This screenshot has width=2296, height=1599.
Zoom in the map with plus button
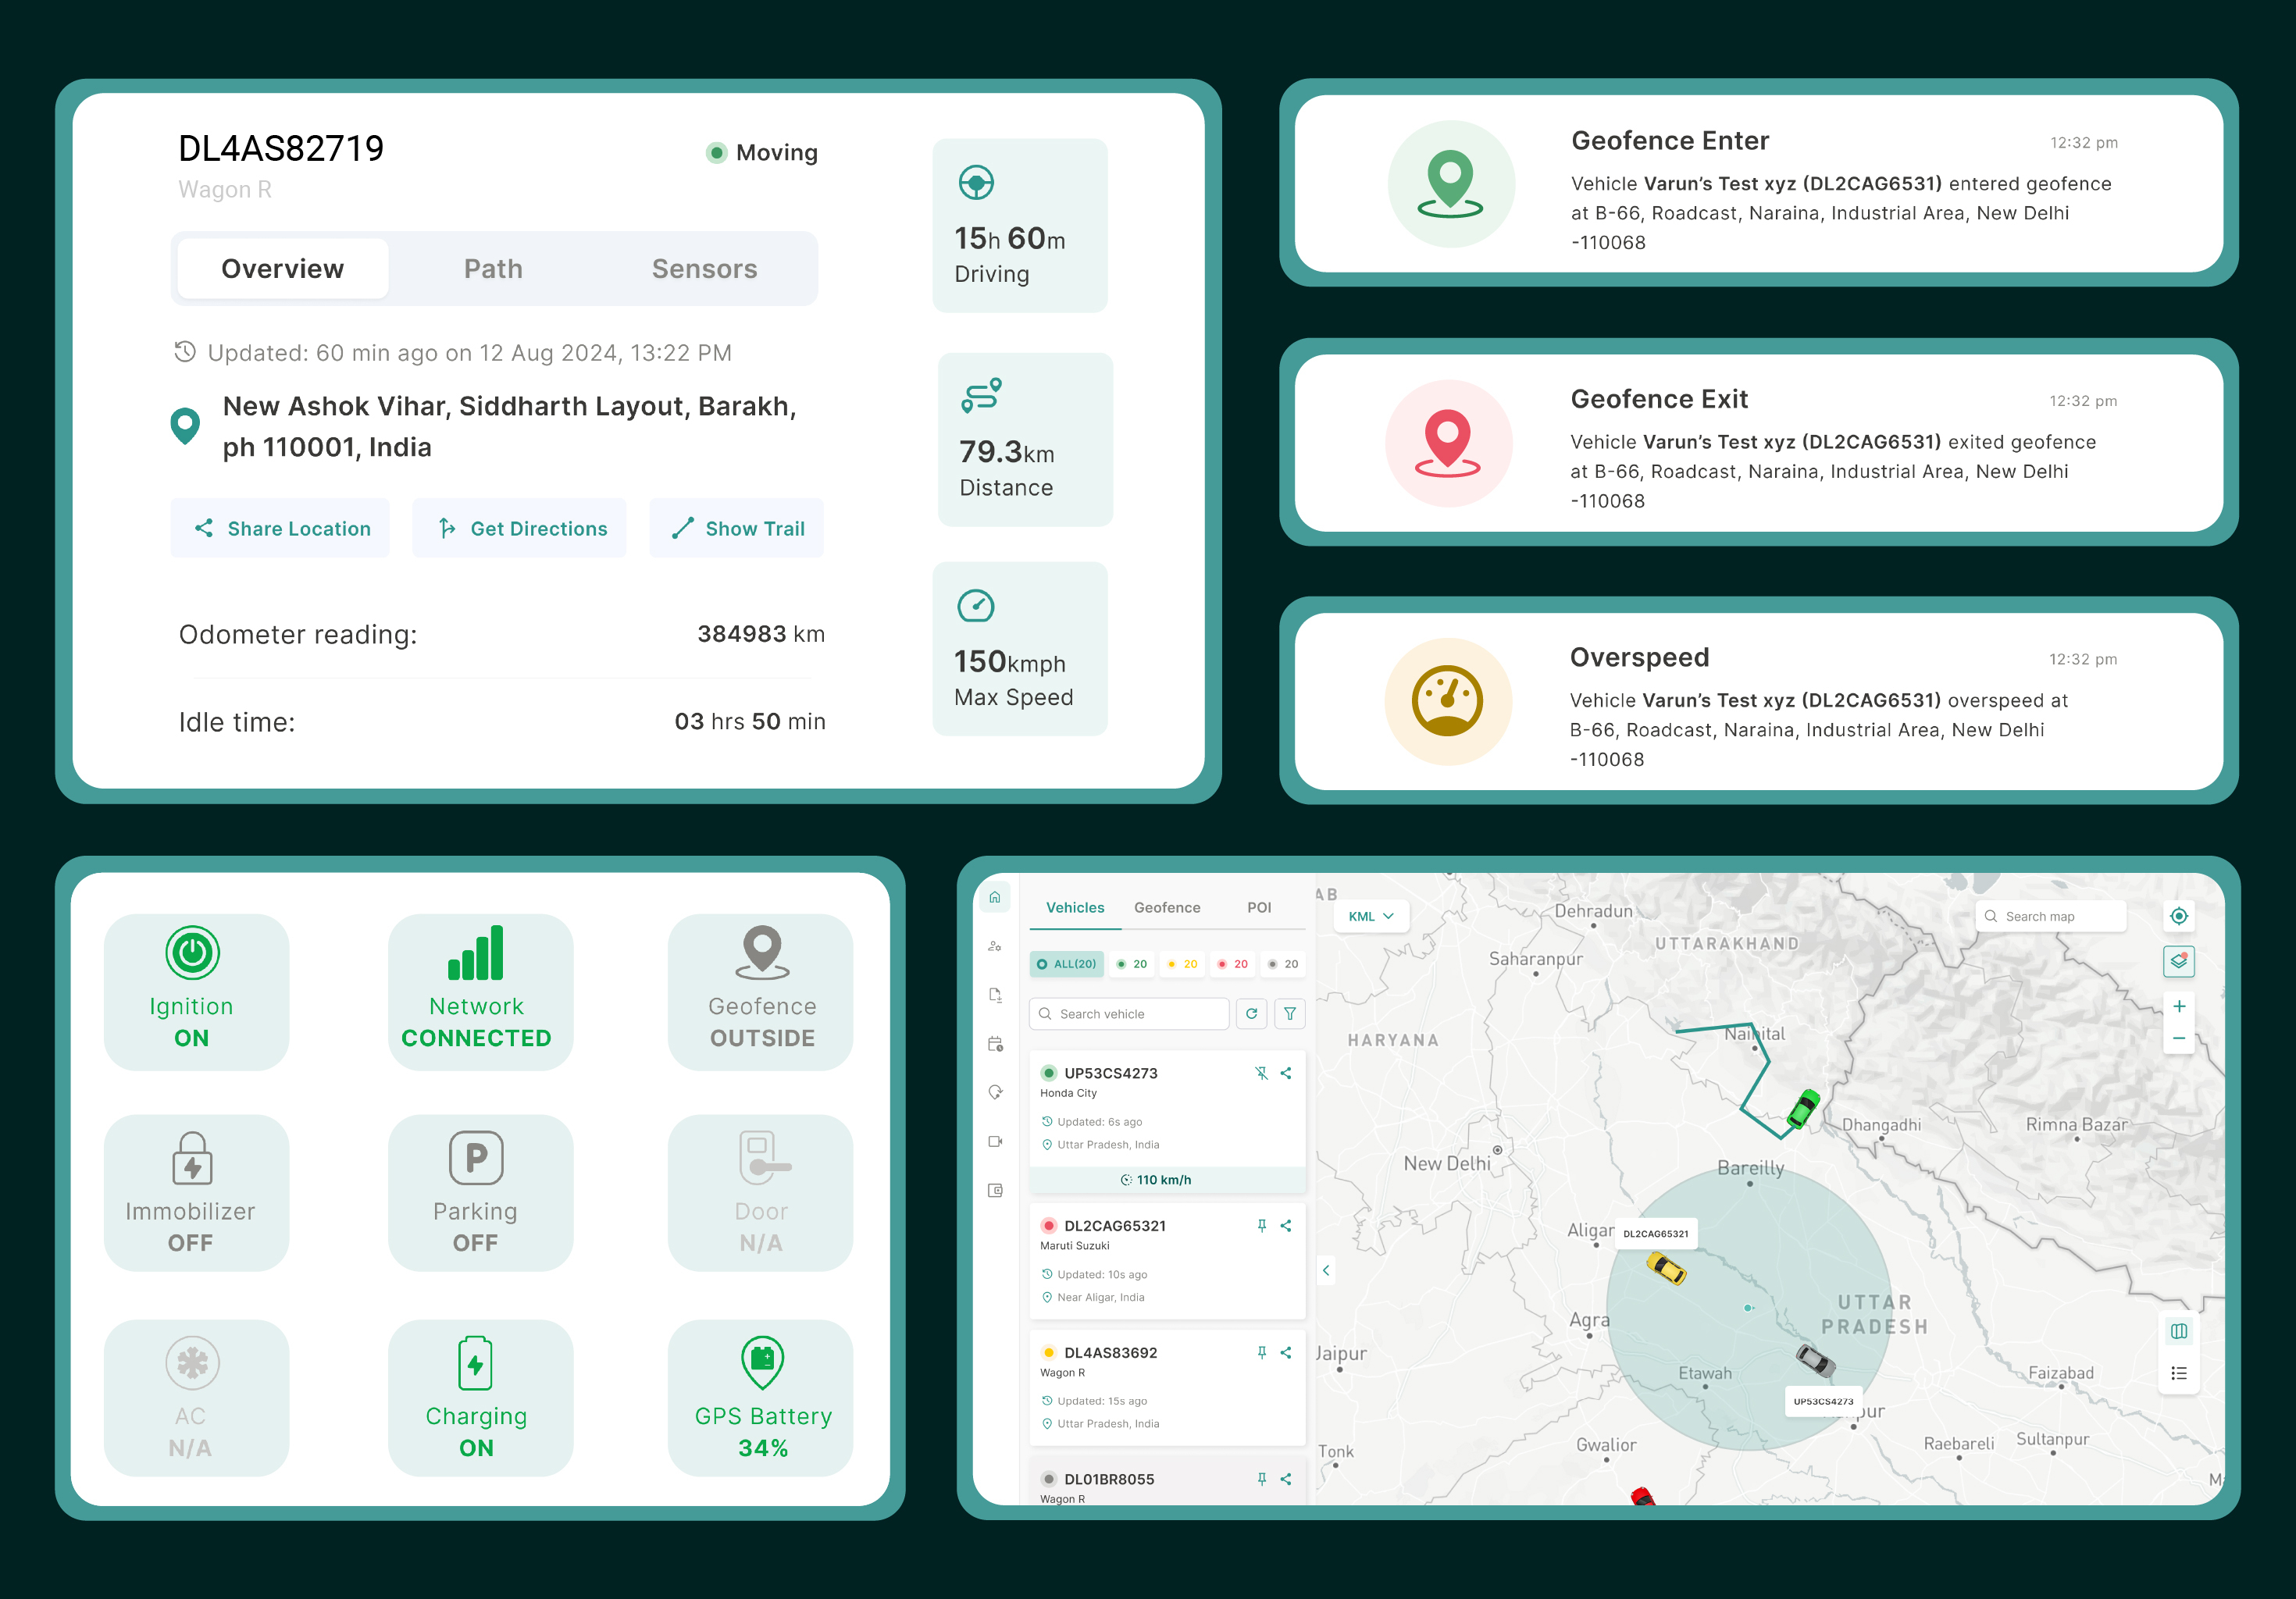coord(2178,1006)
